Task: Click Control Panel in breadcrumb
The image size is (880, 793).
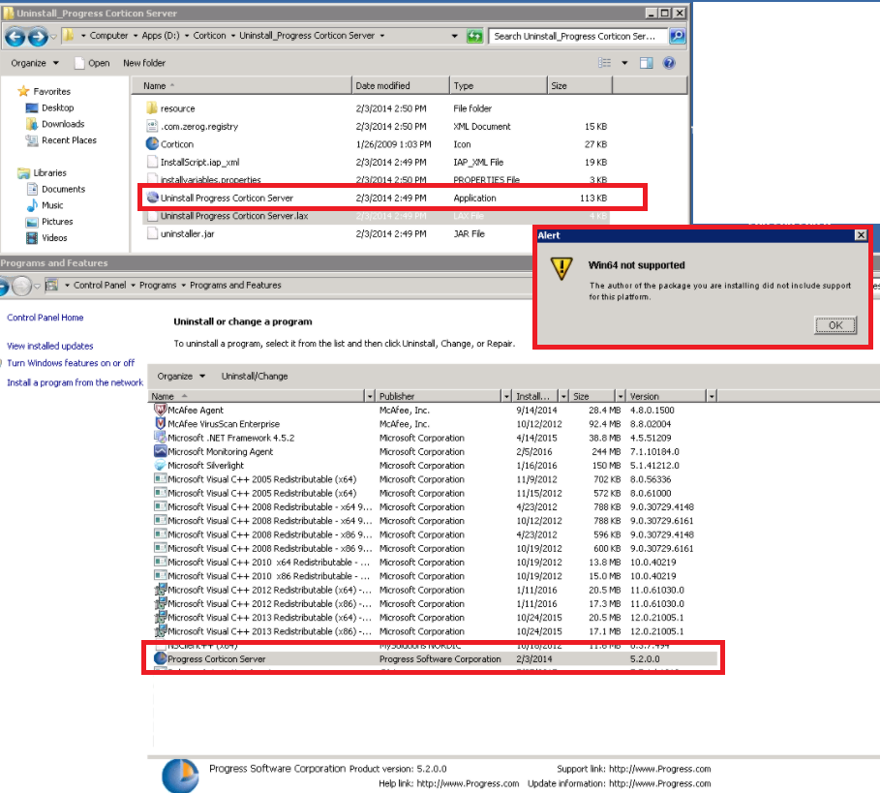Action: coord(100,285)
